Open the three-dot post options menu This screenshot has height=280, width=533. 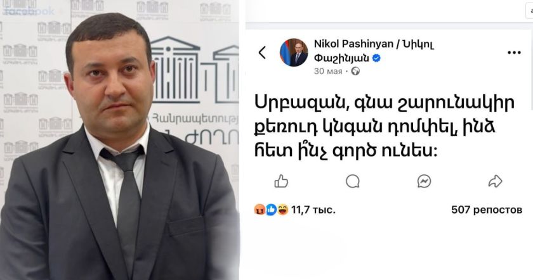pos(514,53)
